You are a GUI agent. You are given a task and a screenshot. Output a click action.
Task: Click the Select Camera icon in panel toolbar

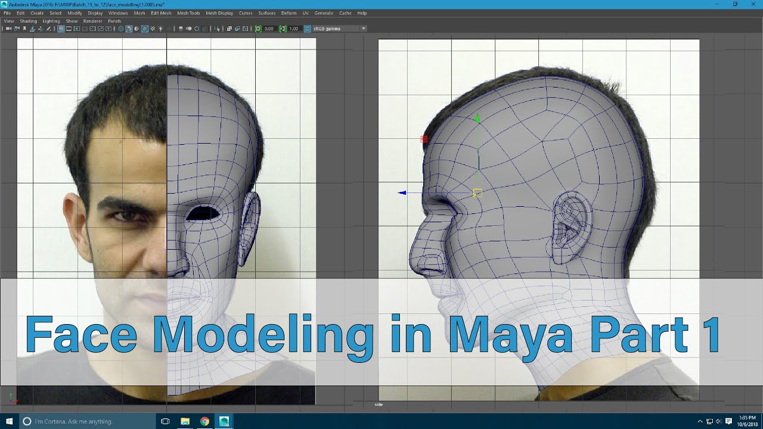(x=8, y=29)
